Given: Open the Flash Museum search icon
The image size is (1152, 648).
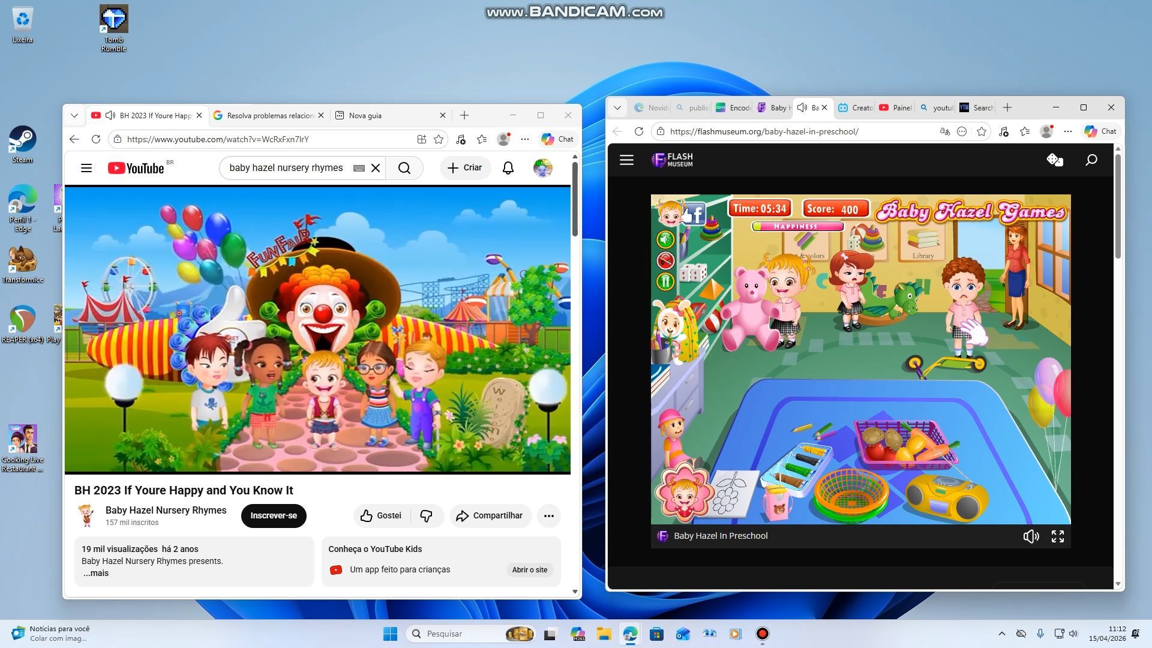Looking at the screenshot, I should tap(1091, 160).
